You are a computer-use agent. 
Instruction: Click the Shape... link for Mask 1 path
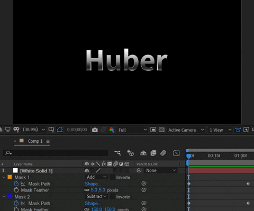click(x=93, y=184)
